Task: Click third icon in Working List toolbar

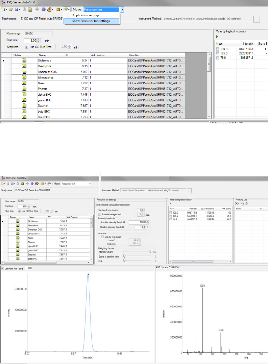Action: (247, 203)
